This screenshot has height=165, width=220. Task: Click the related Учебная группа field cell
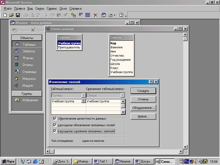pos(103,101)
